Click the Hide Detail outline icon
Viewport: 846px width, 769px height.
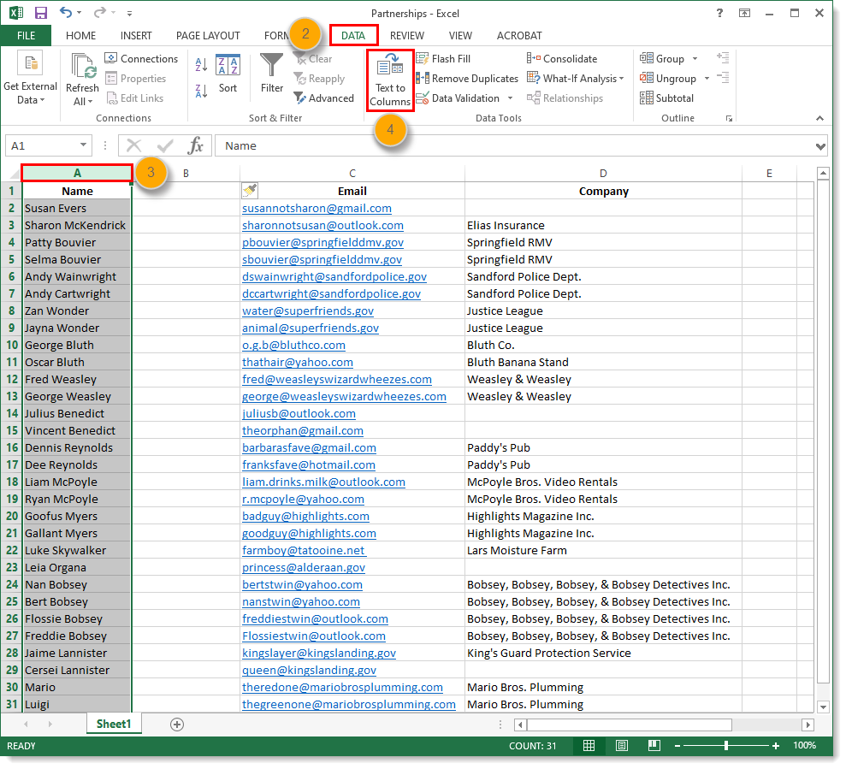tap(723, 78)
